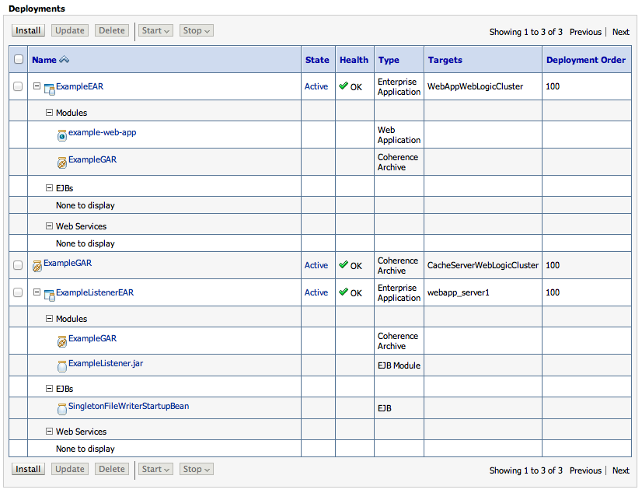Screen dimensions: 642x493
Task: Sort by State column header
Action: (317, 60)
